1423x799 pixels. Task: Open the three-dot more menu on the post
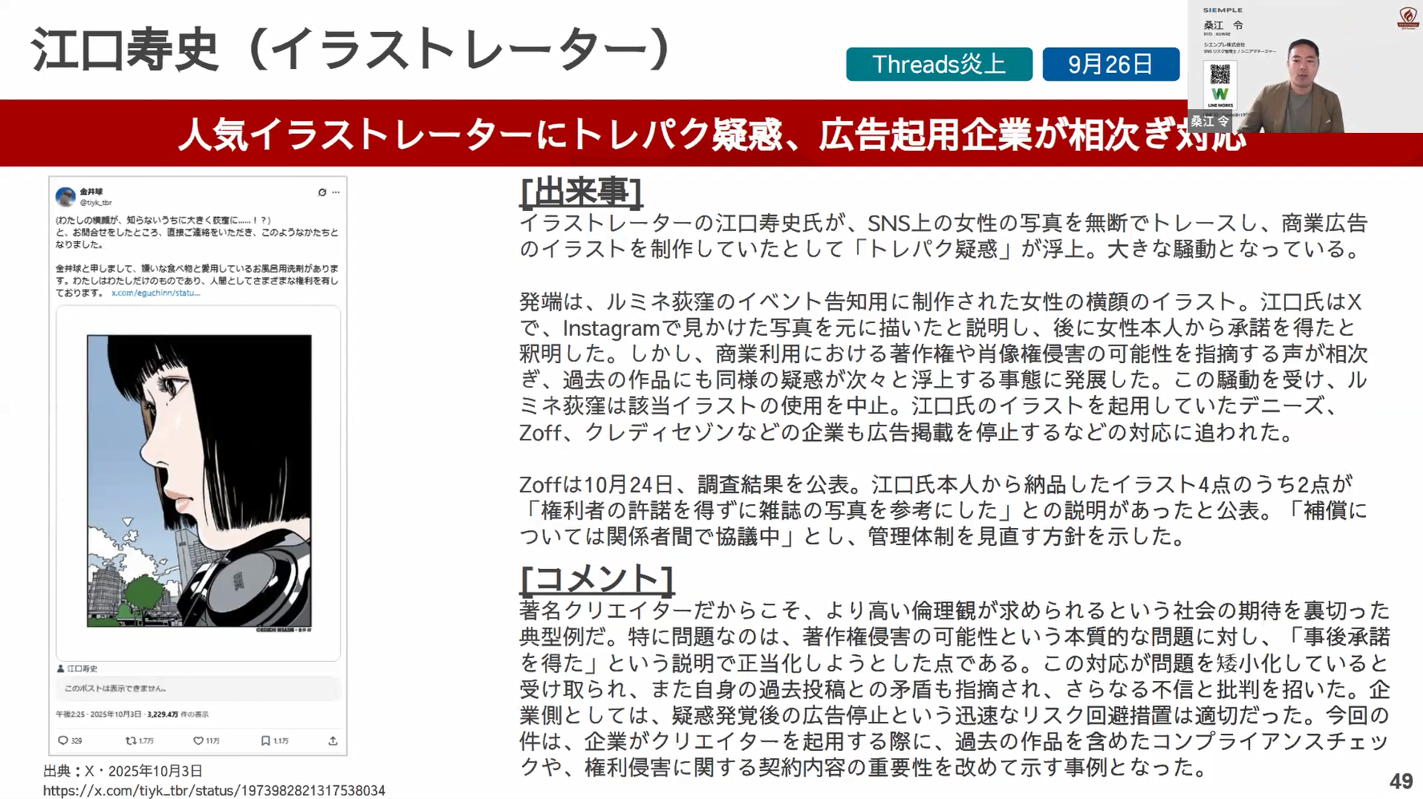click(336, 192)
